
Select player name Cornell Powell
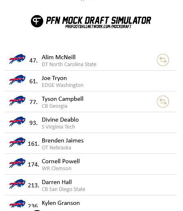(61, 161)
